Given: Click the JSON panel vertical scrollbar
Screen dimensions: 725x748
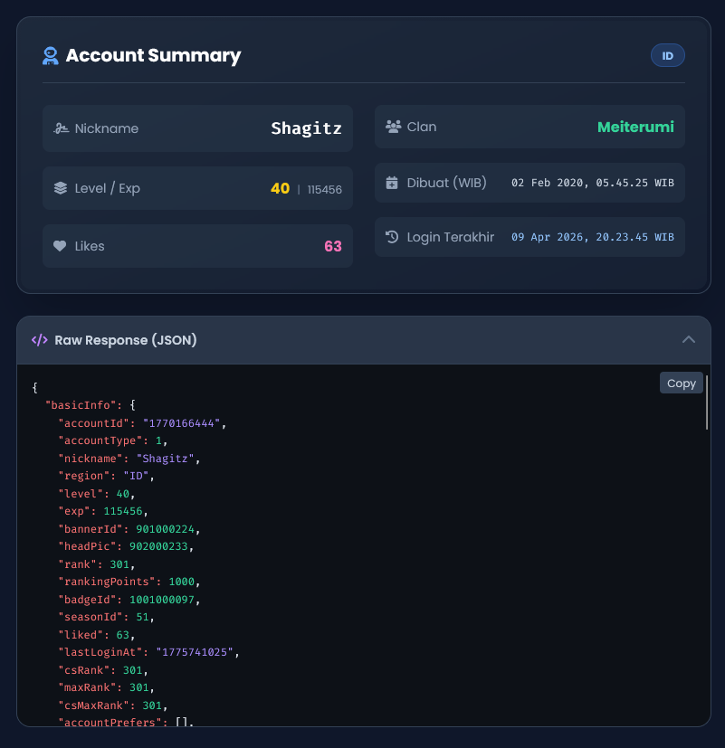Looking at the screenshot, I should pos(706,402).
